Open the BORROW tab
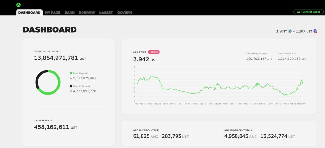The width and height of the screenshot is (325, 148). coord(87,13)
